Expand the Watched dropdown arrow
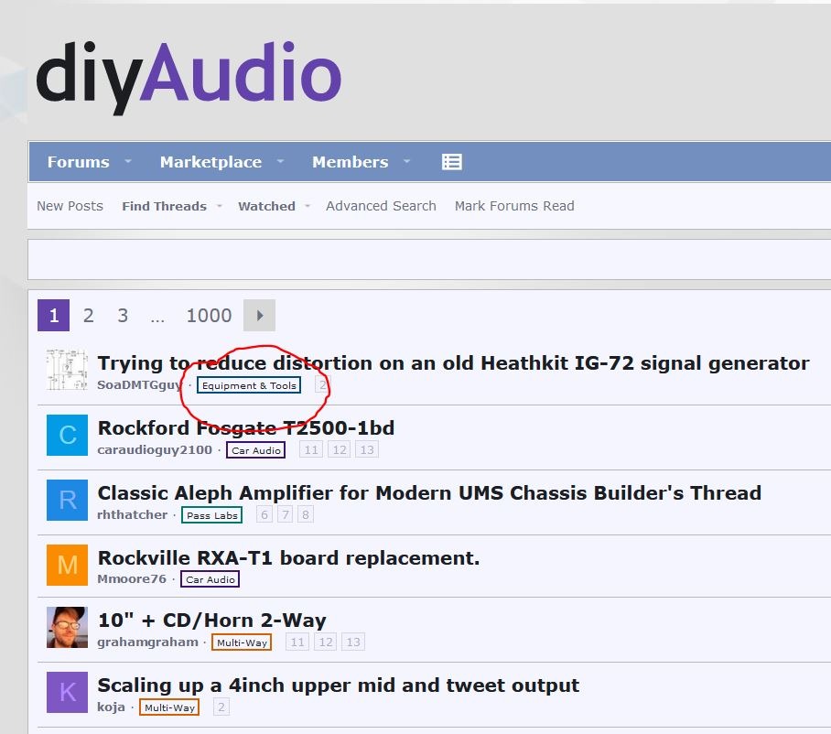The width and height of the screenshot is (831, 734). [308, 206]
